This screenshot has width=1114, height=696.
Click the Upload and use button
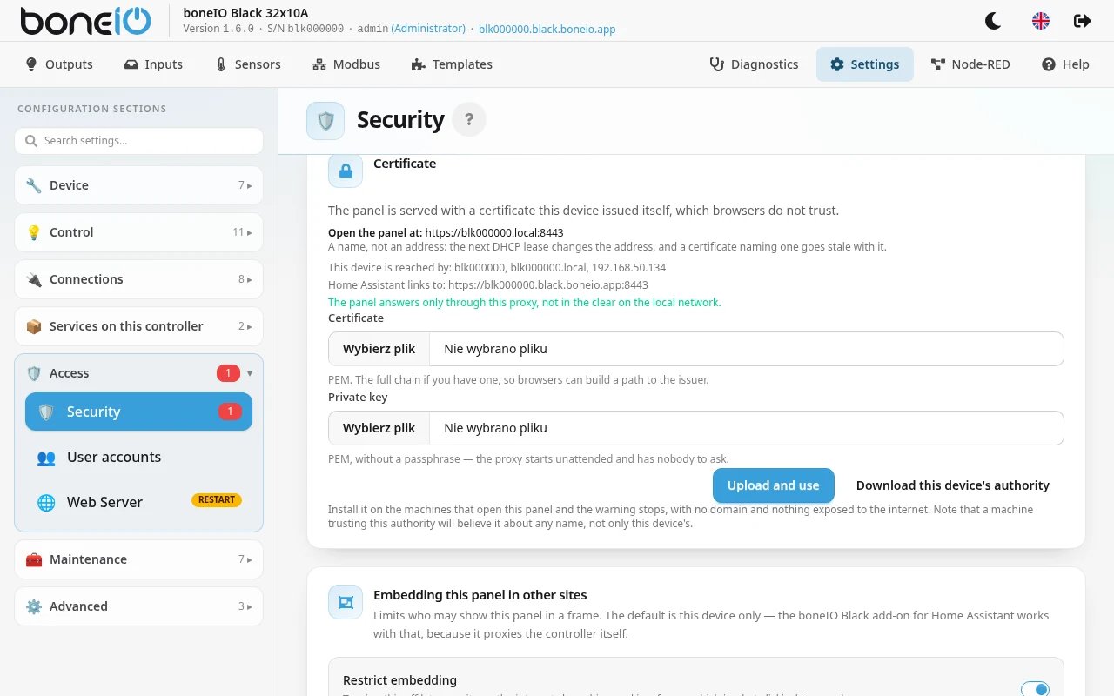point(774,485)
